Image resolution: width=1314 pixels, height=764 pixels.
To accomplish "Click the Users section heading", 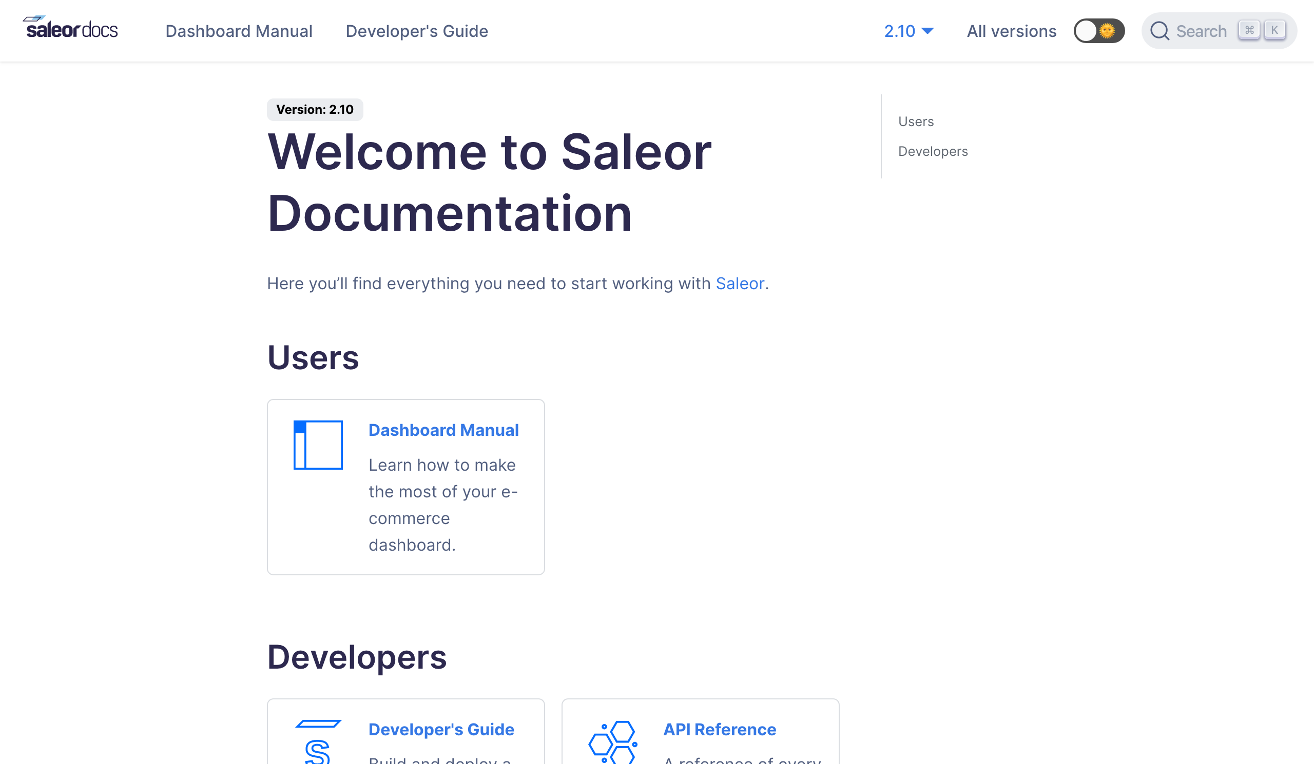I will point(313,357).
